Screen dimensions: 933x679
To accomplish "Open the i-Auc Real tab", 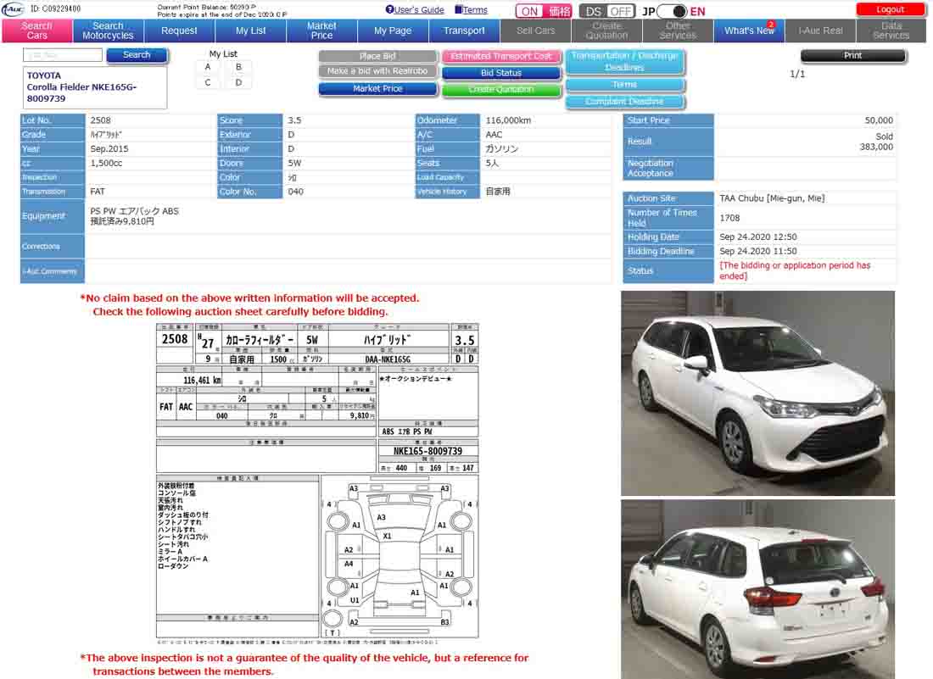I will [x=820, y=31].
